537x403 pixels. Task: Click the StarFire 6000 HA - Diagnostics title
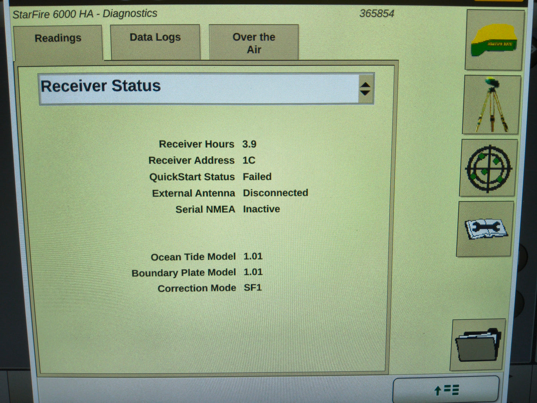85,14
